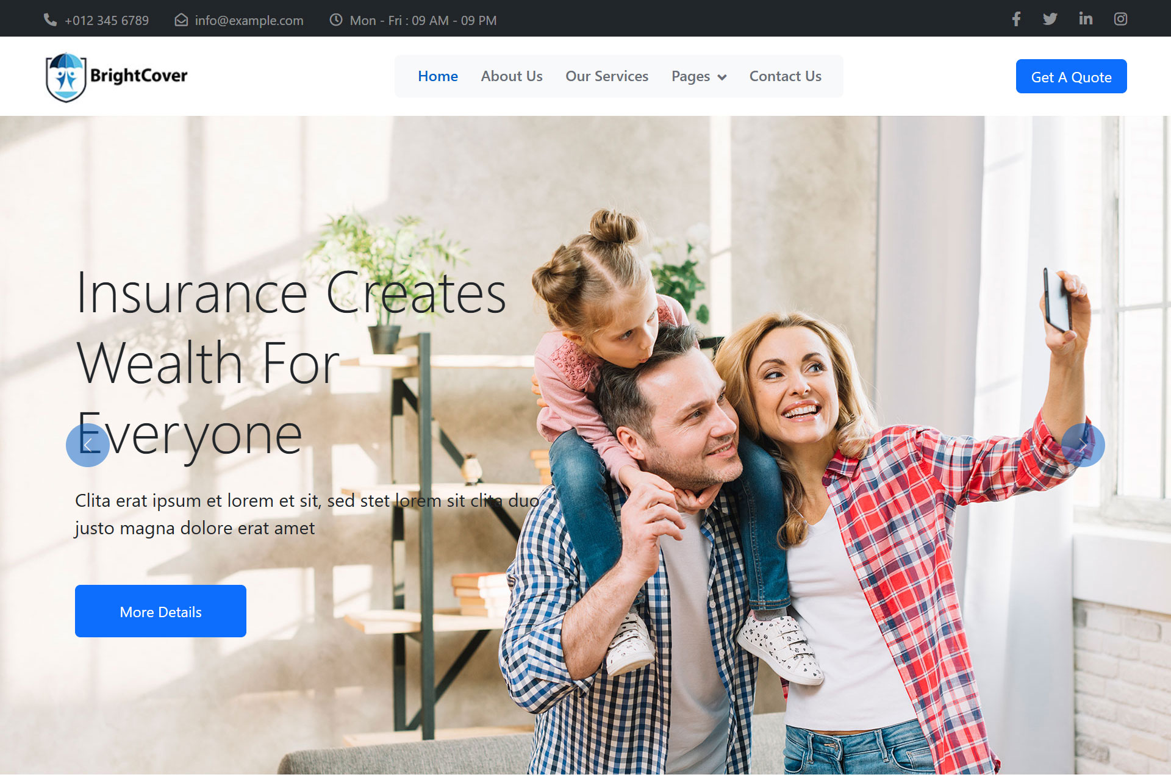Open the LinkedIn social icon
This screenshot has height=780, width=1171.
1086,19
